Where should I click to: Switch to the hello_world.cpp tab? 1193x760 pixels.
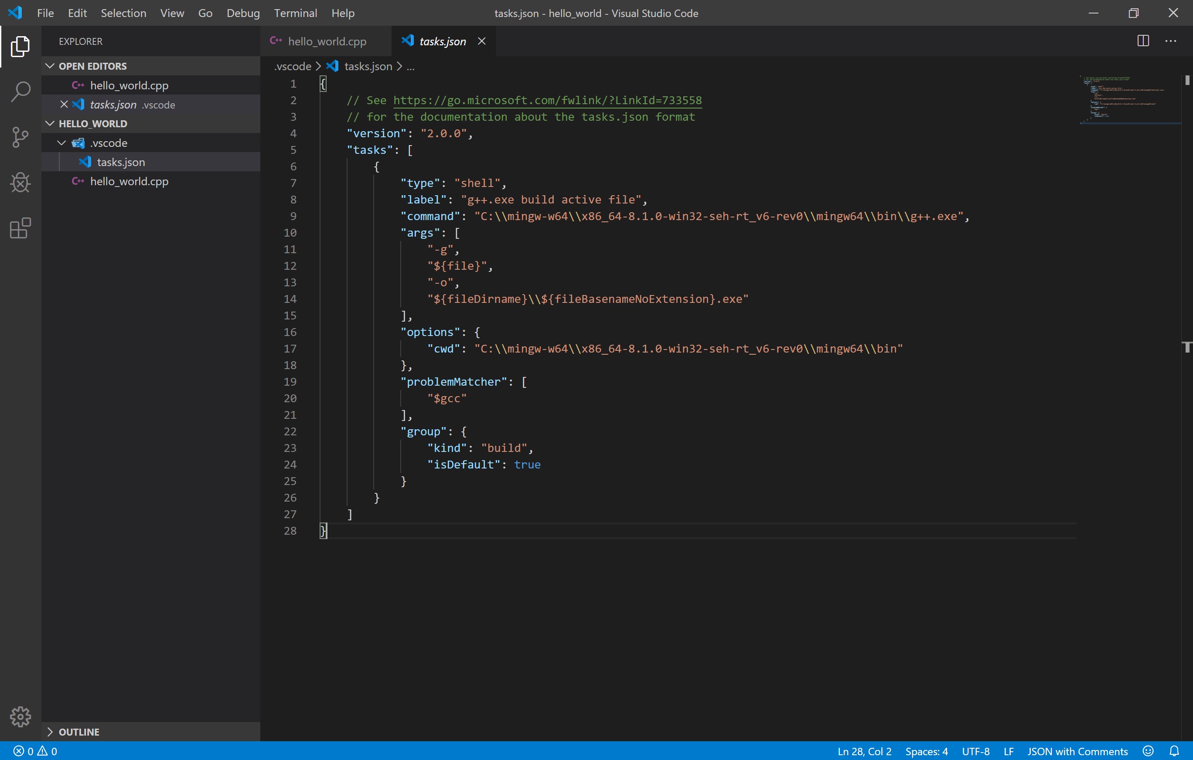click(327, 41)
